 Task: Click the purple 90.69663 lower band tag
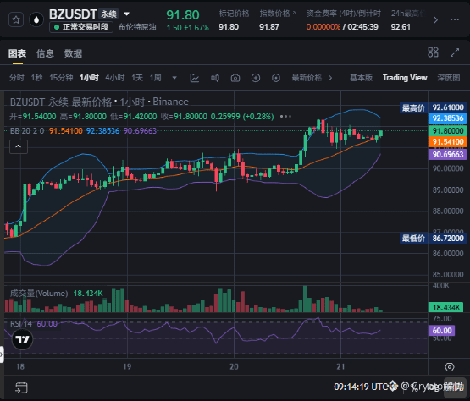tap(447, 155)
